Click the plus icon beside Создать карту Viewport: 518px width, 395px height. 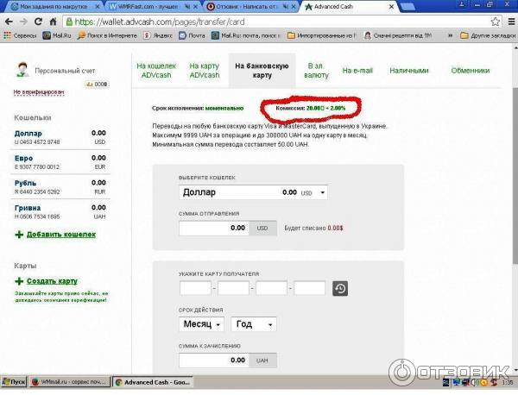(x=19, y=281)
